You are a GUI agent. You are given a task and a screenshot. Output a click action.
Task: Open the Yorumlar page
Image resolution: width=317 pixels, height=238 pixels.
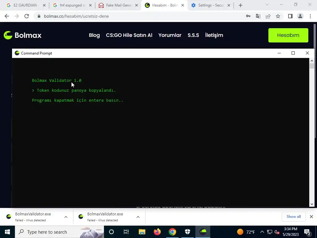(x=170, y=35)
